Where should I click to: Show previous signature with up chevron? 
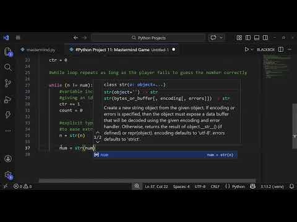98,133
